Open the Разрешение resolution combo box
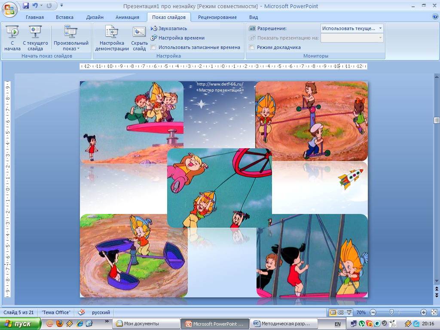Viewport: 440px width, 330px height. point(352,28)
